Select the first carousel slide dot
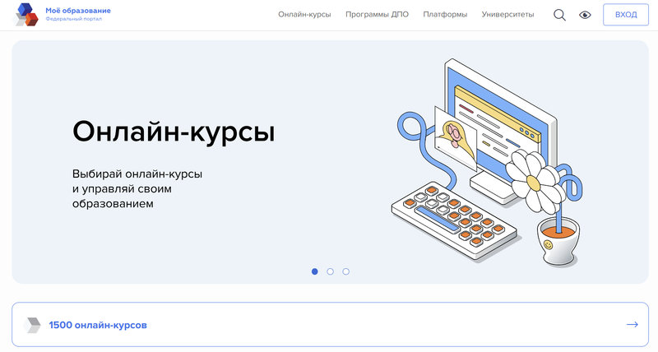658x352 pixels. (x=315, y=271)
